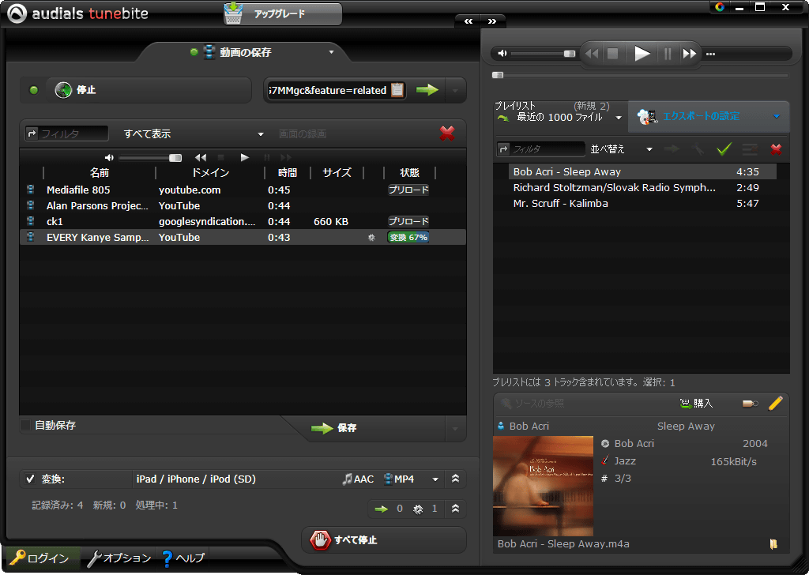Open the ヘルプ help tab

click(183, 558)
